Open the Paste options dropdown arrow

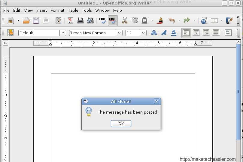[152, 20]
